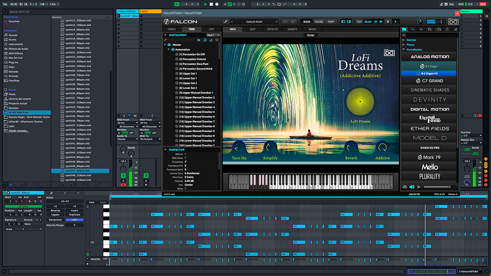Click the Reverse notes button
The width and height of the screenshot is (491, 276).
coord(55,211)
